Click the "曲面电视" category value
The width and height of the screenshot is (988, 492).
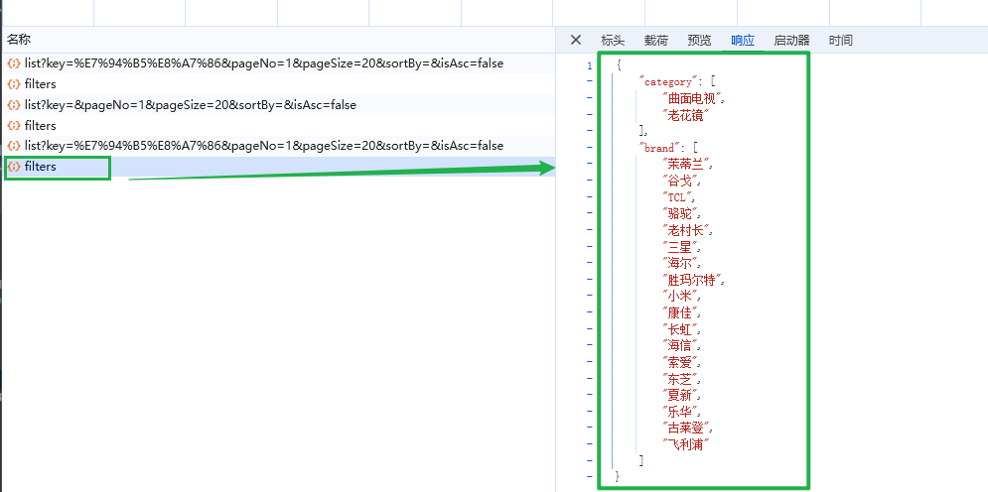coord(694,98)
